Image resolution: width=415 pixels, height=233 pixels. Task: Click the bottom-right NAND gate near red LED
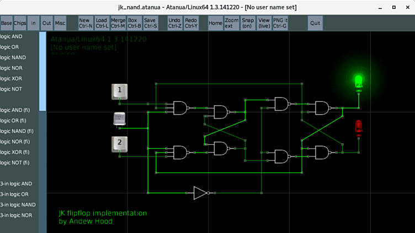click(x=321, y=151)
